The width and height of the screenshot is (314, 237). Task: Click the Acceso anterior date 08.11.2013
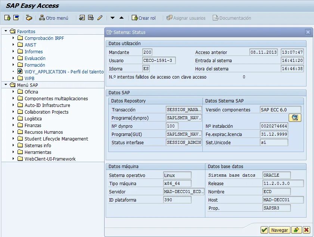tap(264, 52)
